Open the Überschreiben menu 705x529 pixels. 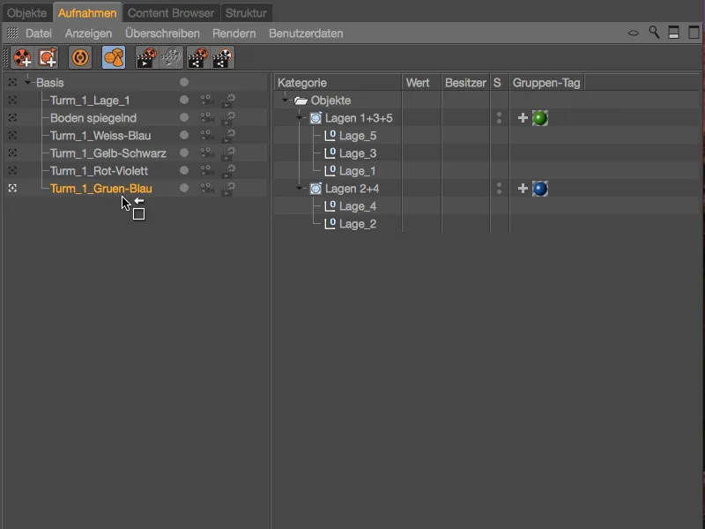(x=162, y=34)
